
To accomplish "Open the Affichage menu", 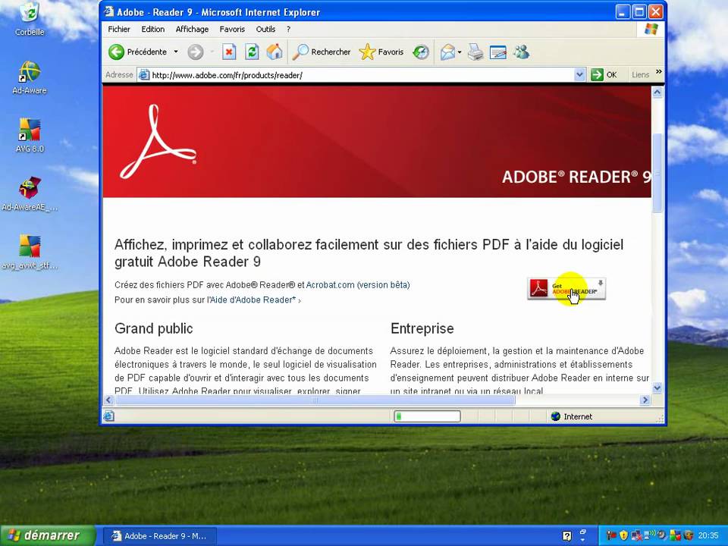I will [x=192, y=30].
